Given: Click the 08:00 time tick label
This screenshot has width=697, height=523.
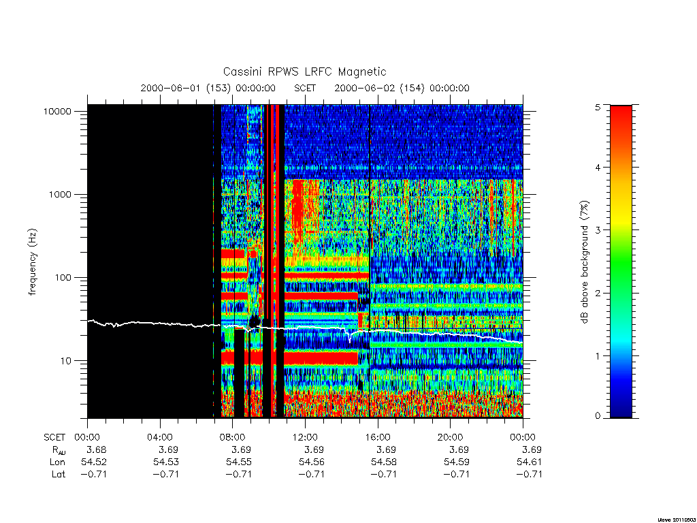Looking at the screenshot, I should 233,437.
